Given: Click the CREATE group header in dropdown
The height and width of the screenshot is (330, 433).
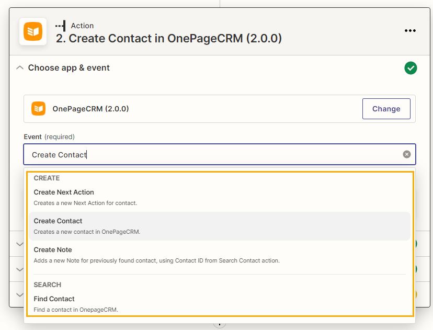Looking at the screenshot, I should (47, 178).
